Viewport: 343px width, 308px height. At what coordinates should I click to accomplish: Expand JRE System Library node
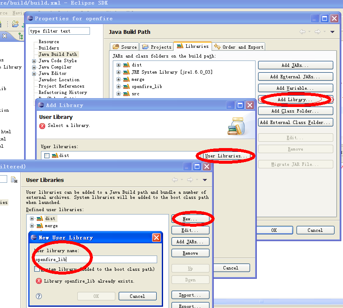click(118, 72)
